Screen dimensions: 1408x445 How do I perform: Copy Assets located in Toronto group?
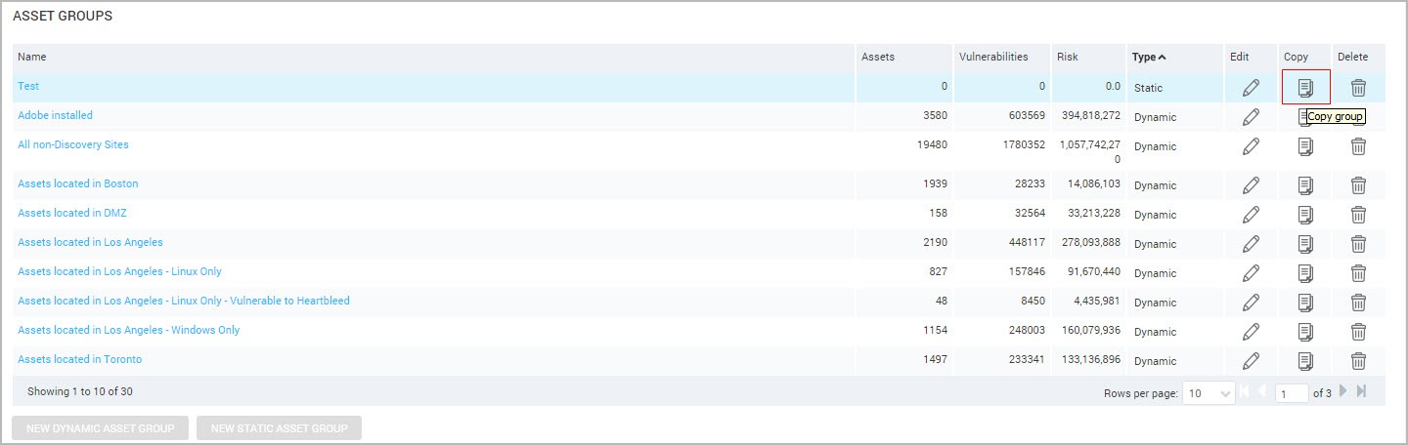click(x=1305, y=361)
